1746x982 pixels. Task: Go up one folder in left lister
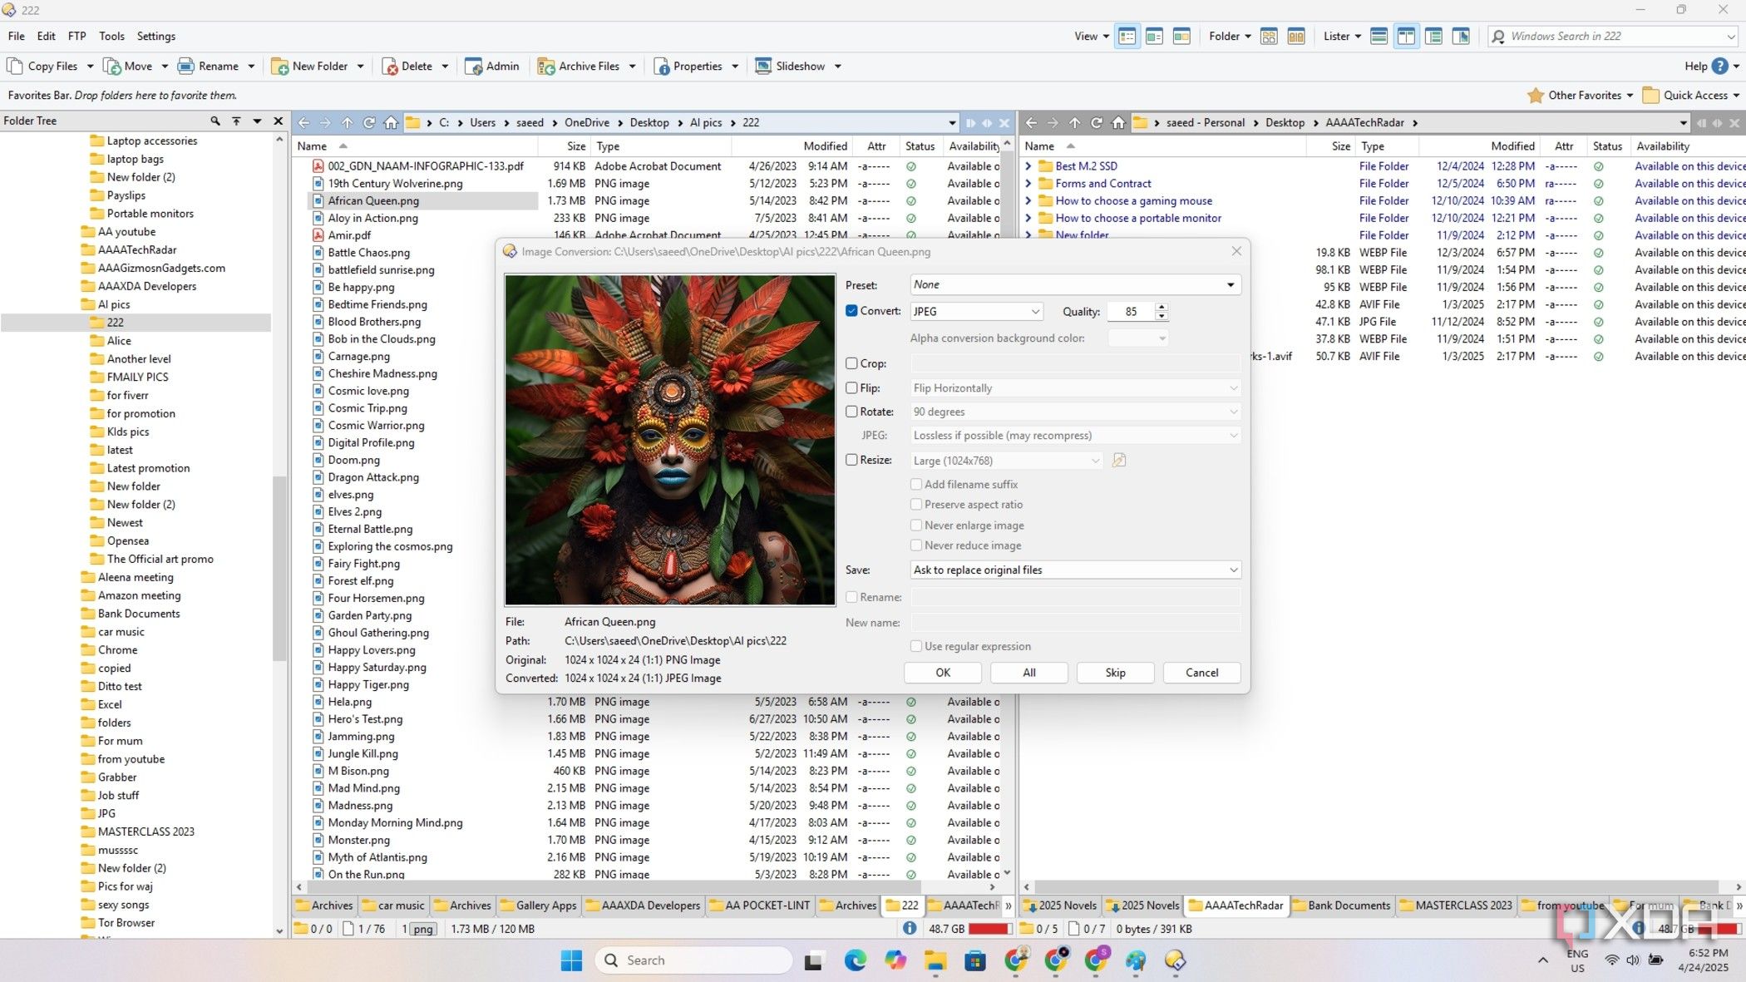tap(348, 123)
